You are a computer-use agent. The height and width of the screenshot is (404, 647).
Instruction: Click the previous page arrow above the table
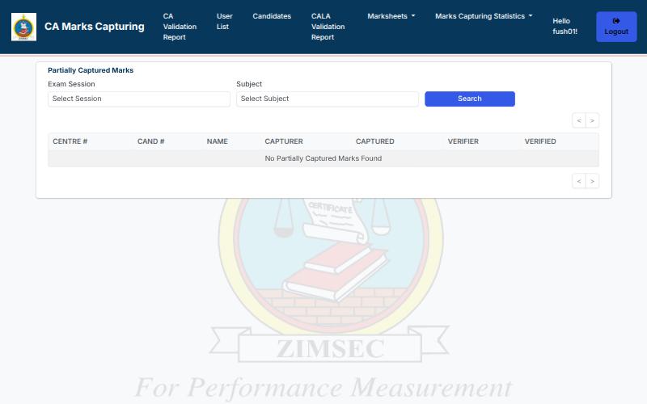[x=579, y=120]
